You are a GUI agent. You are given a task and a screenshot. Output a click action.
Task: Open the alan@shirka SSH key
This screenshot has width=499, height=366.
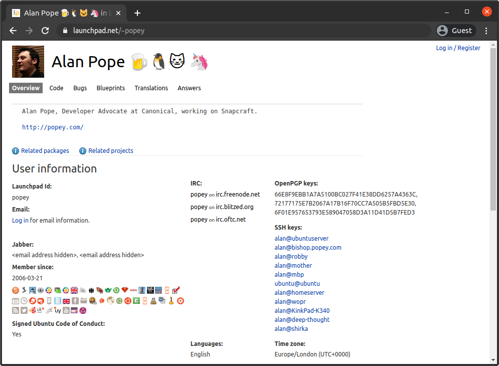point(291,329)
